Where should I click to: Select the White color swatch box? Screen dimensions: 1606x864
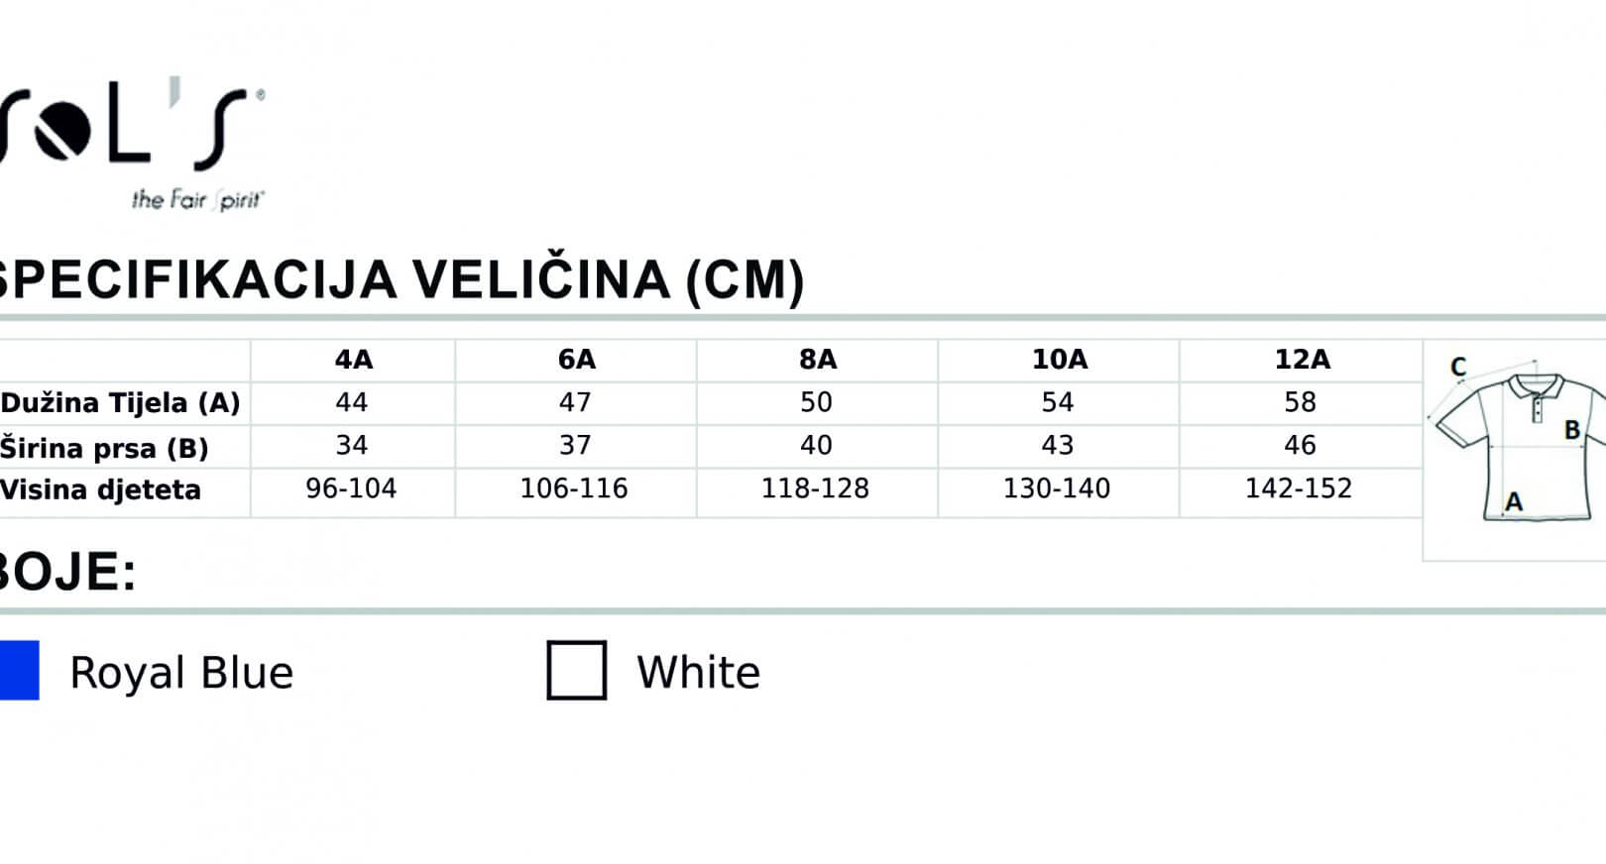point(577,671)
